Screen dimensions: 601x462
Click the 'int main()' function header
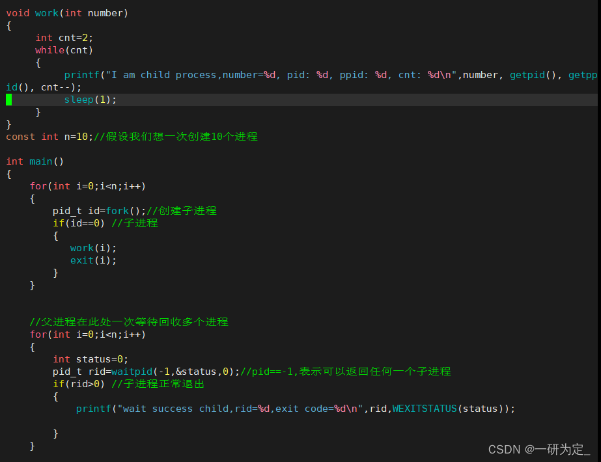pos(35,161)
